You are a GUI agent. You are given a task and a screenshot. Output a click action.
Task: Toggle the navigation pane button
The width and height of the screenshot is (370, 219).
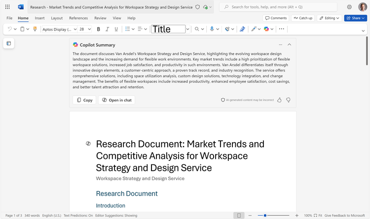pyautogui.click(x=8, y=44)
